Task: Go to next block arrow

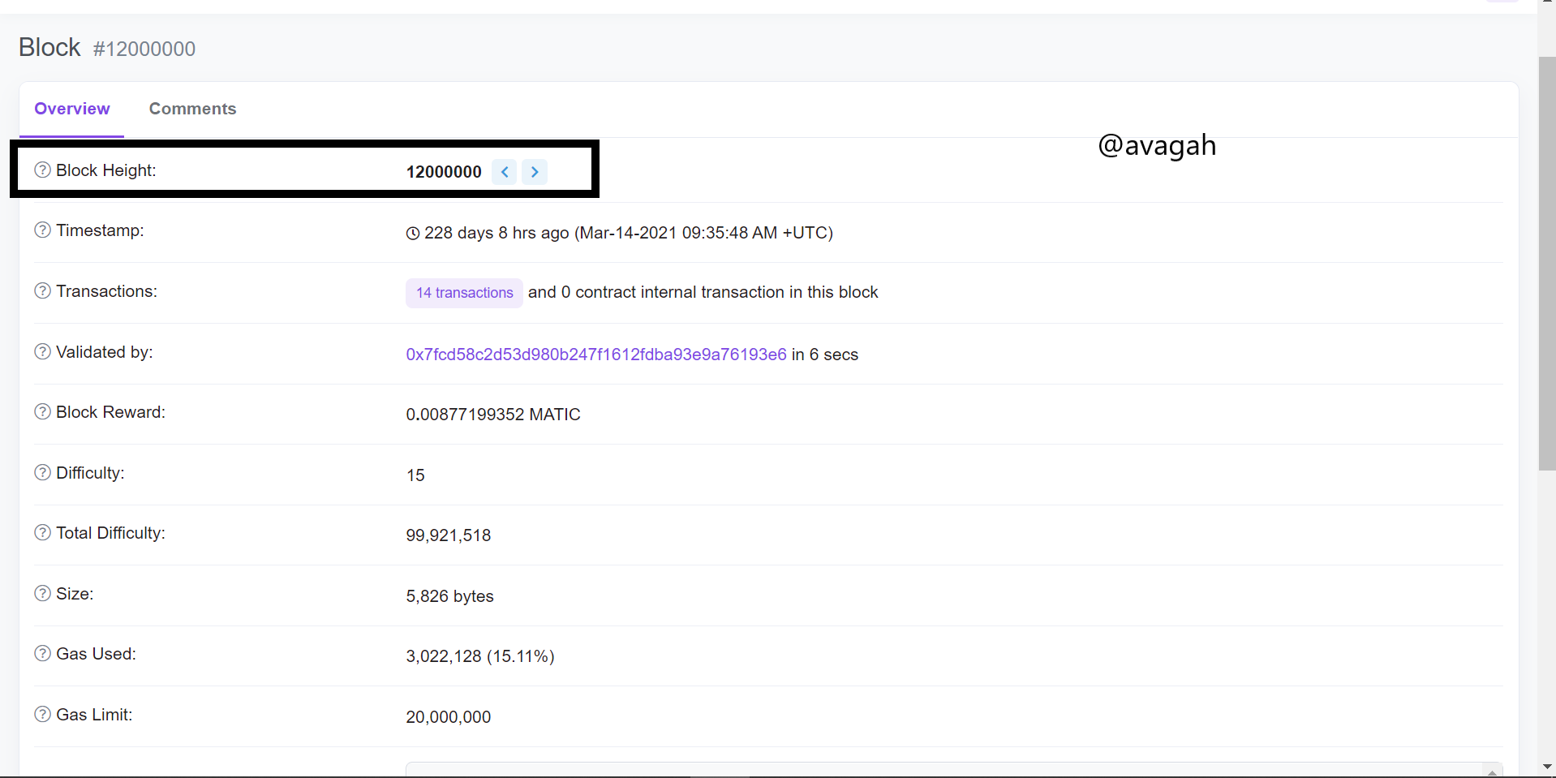Action: pos(535,171)
